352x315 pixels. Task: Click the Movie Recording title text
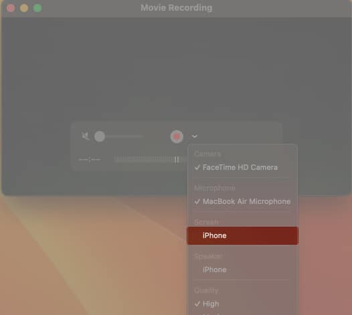point(177,8)
